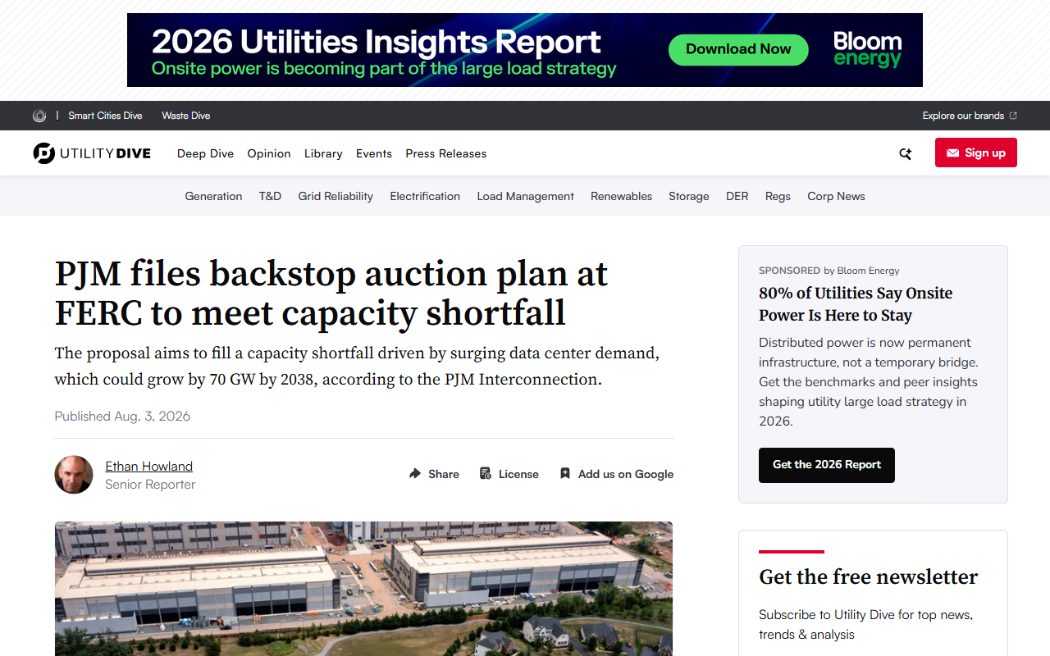The image size is (1050, 656).
Task: Click the article subheading about 70 GW by 2038
Action: click(x=357, y=367)
